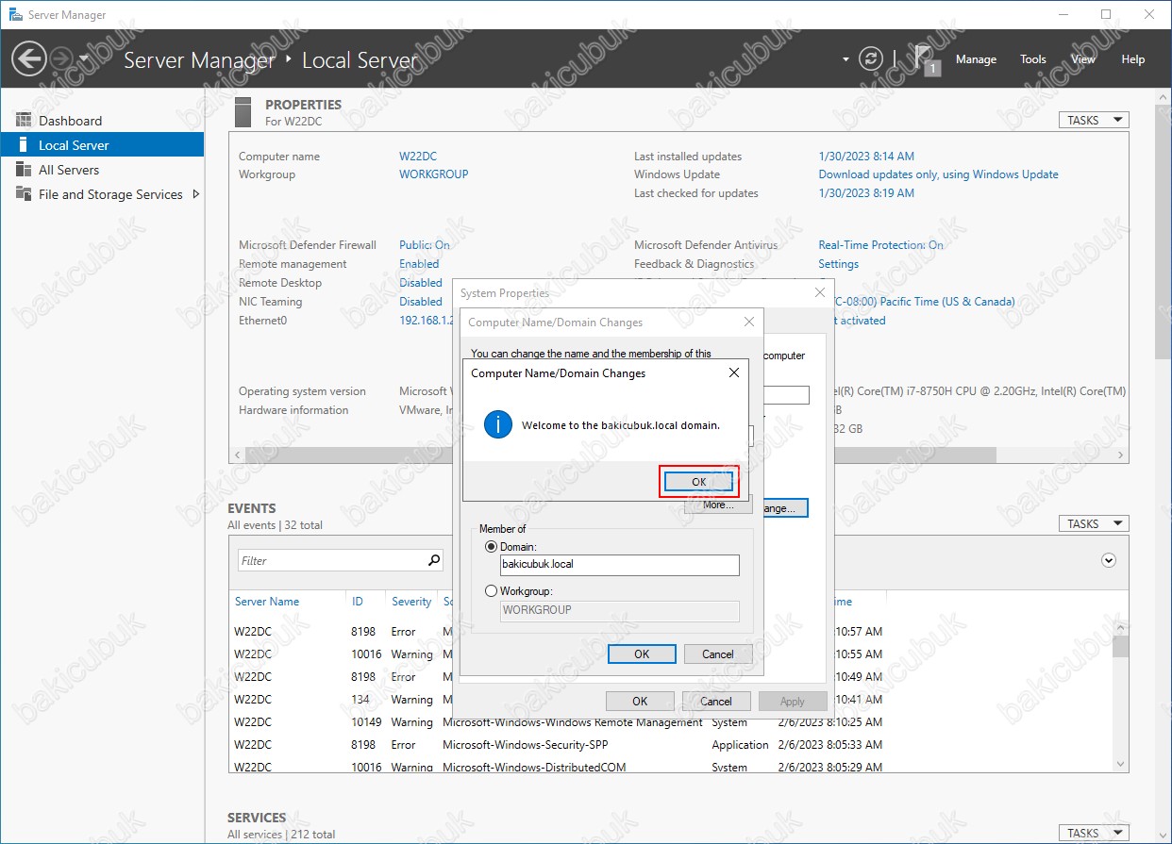Close the Welcome to bakicubuk.local message box
This screenshot has height=844, width=1172.
[734, 372]
